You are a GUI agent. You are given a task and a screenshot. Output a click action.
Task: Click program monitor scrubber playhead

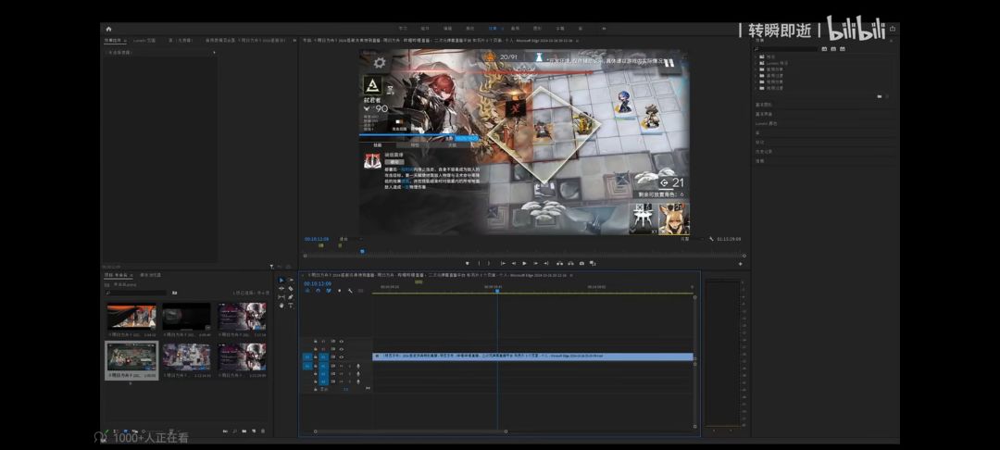(362, 251)
